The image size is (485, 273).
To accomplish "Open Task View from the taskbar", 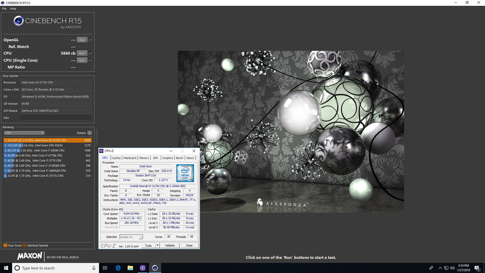I will point(105,268).
